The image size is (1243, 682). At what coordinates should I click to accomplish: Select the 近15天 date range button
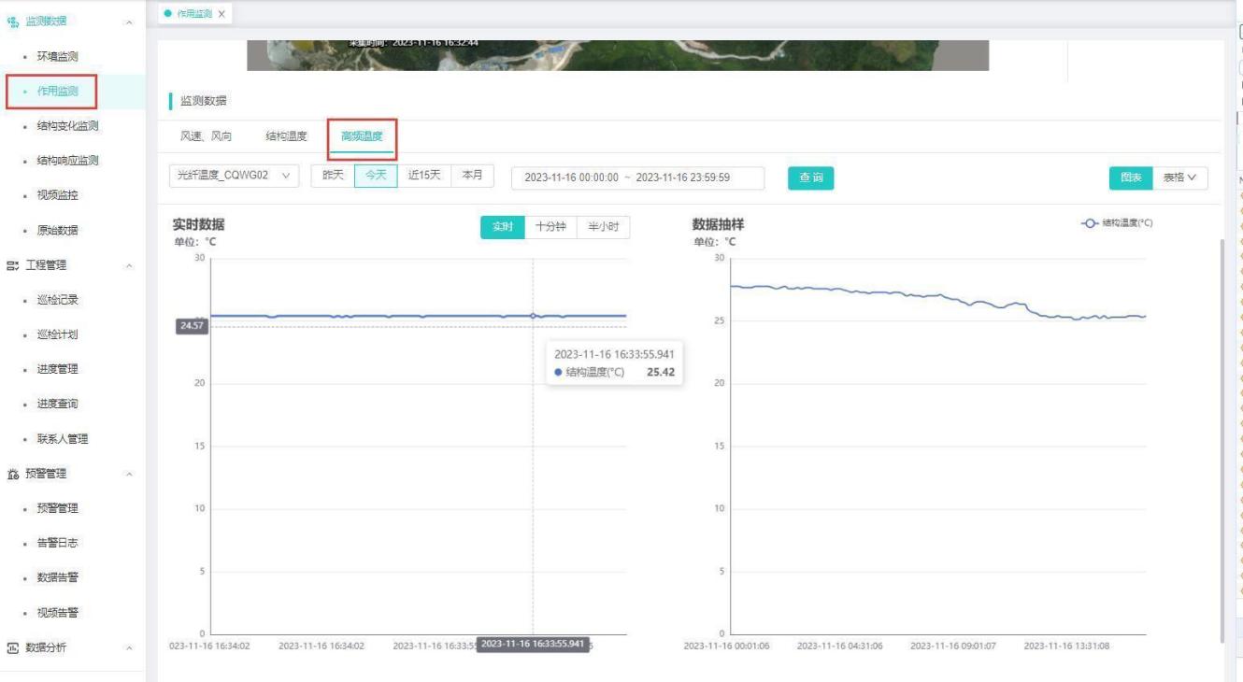[423, 176]
